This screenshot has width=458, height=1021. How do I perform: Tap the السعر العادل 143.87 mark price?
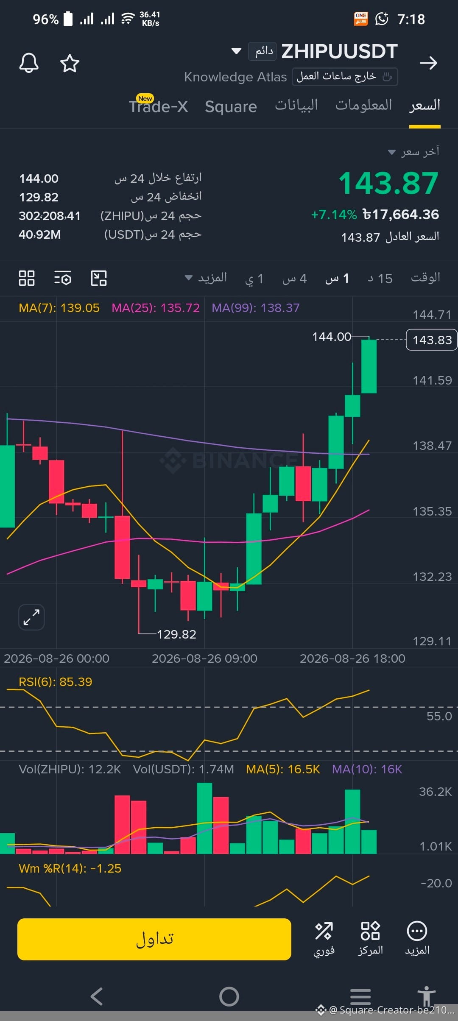click(390, 237)
